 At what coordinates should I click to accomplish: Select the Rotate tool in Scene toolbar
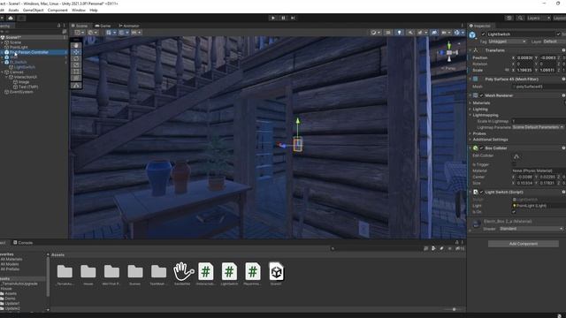point(76,59)
